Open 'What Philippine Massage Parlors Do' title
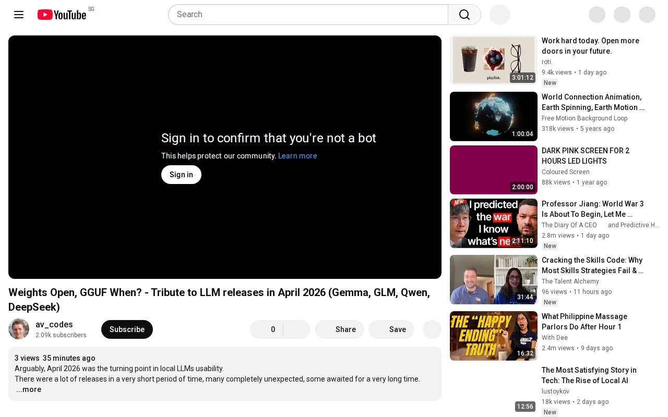 coord(584,322)
